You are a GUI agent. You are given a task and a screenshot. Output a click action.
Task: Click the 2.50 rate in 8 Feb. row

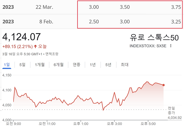[94, 22]
